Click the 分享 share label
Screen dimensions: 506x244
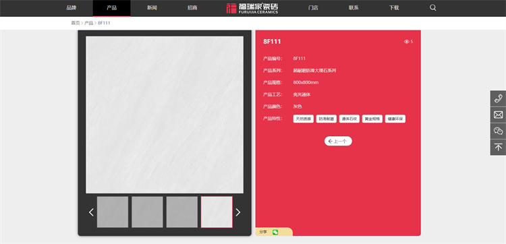[263, 232]
